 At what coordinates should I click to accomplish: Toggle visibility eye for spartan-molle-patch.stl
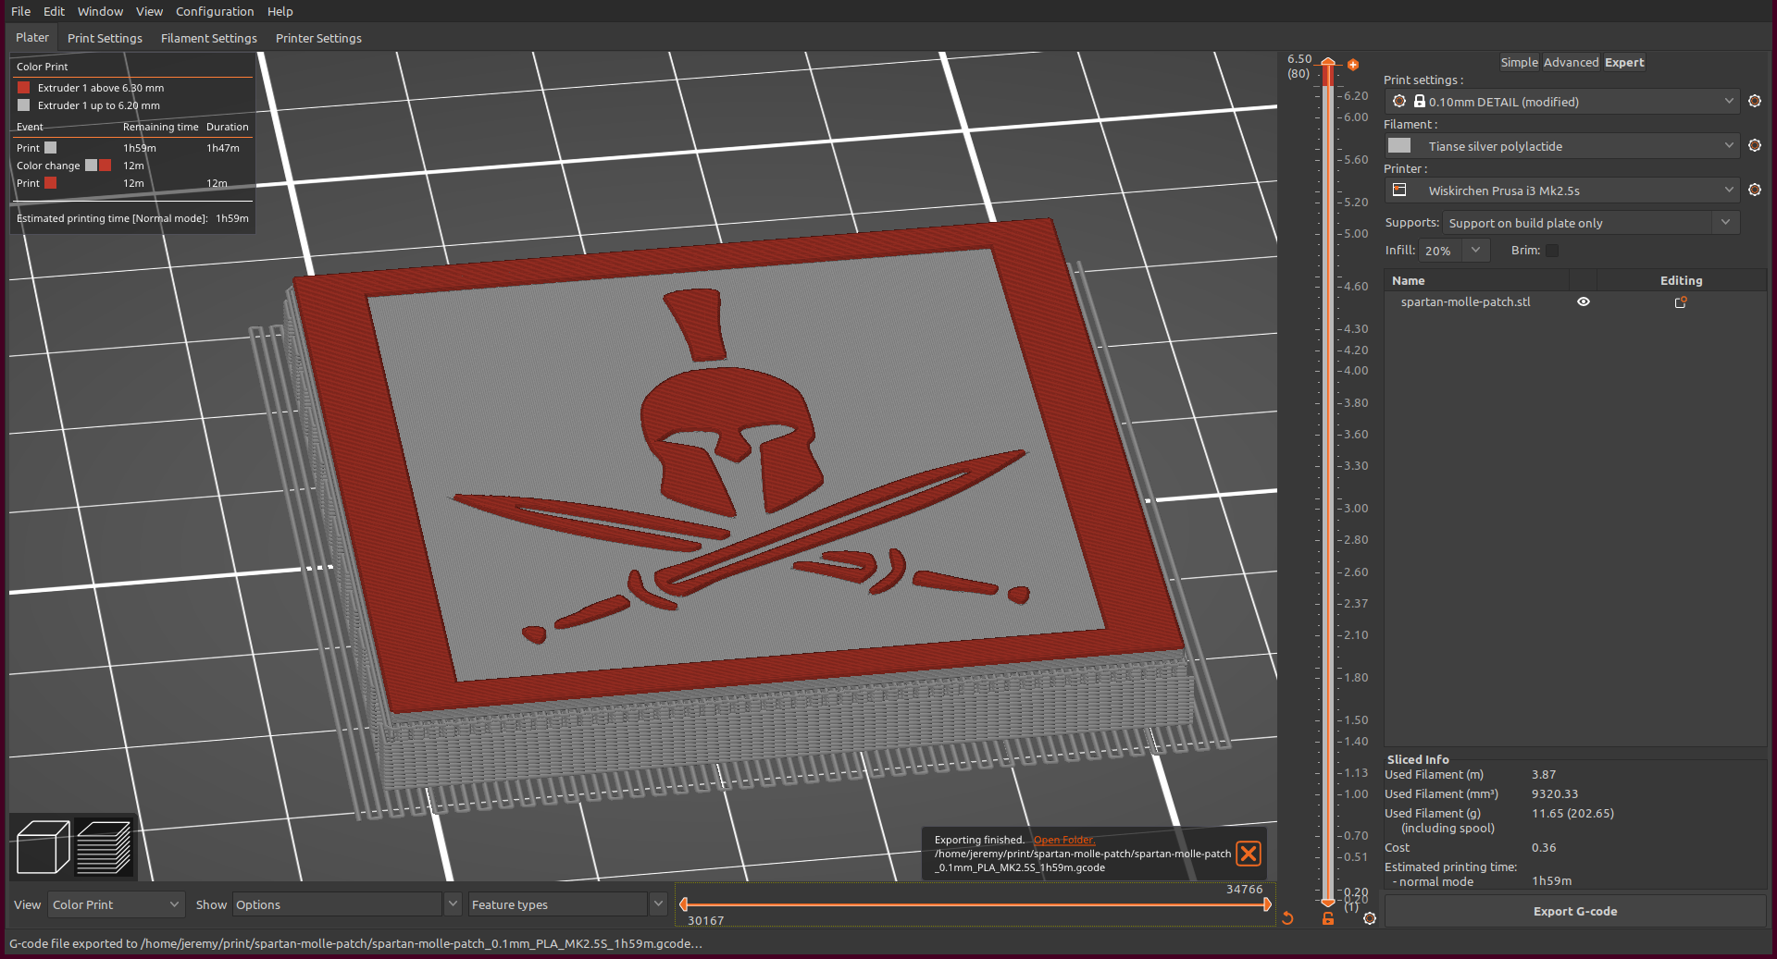pyautogui.click(x=1584, y=301)
